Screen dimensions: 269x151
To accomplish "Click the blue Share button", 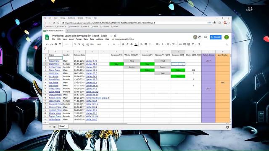I will [x=216, y=37].
